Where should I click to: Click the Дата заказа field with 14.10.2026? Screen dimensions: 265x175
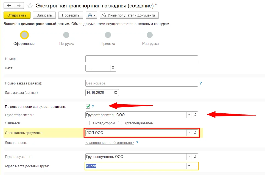click(x=99, y=92)
